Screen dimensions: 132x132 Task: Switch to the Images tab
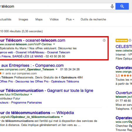point(23,19)
